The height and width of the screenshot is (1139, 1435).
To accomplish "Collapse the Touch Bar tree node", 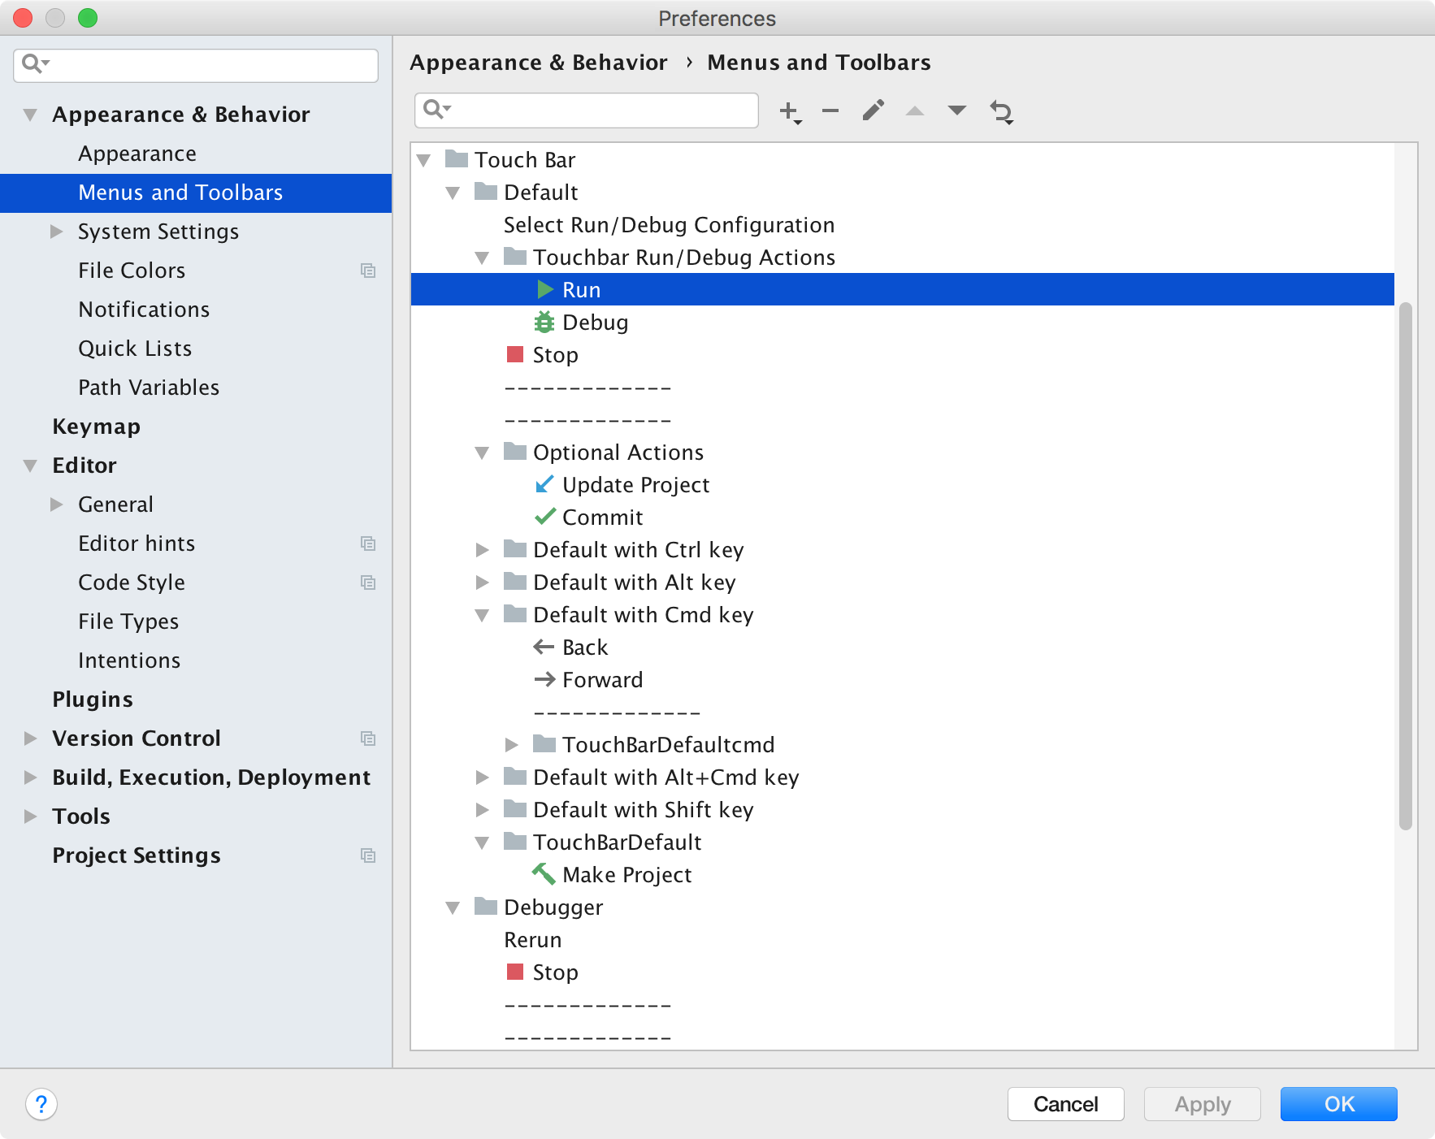I will tap(423, 160).
